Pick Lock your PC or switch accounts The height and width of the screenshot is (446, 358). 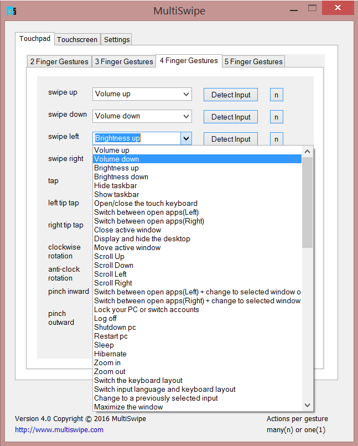point(147,310)
